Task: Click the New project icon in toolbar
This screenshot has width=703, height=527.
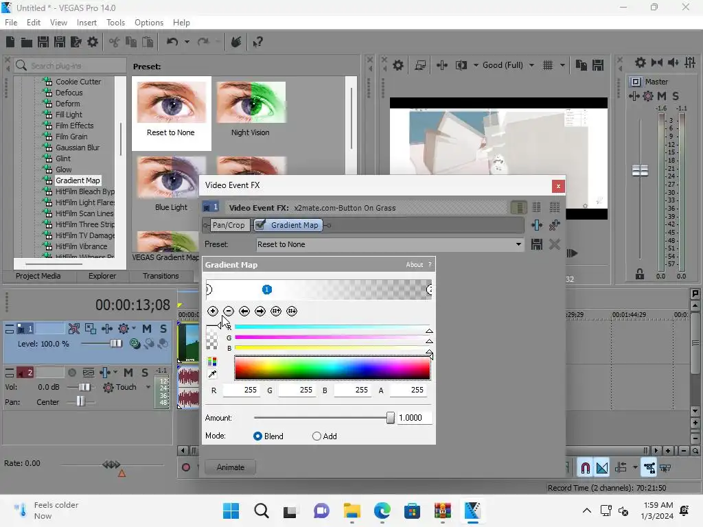Action: tap(10, 42)
